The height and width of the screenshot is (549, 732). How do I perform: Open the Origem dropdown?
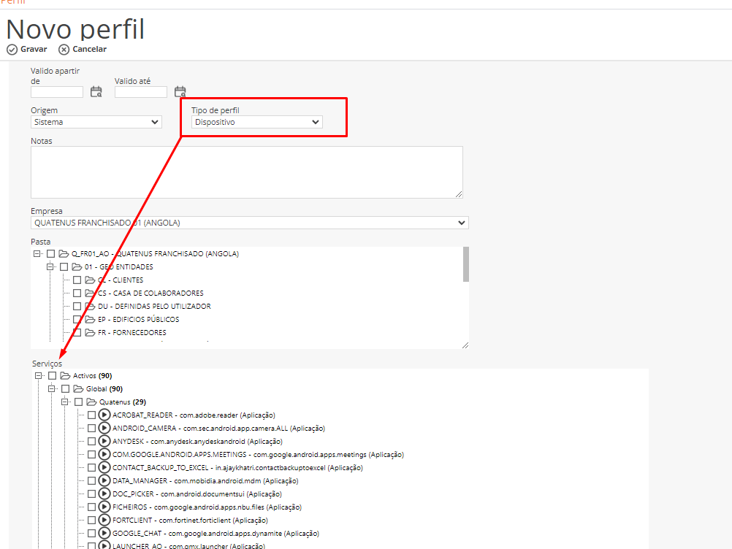point(96,123)
